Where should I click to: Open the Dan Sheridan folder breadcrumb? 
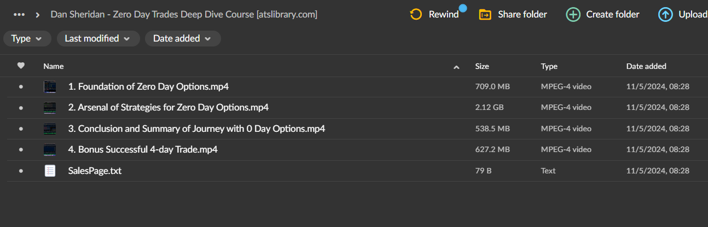[x=184, y=15]
